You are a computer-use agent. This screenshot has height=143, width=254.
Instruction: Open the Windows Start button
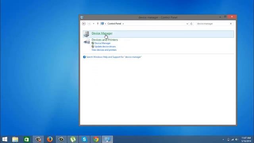[x=5, y=139]
